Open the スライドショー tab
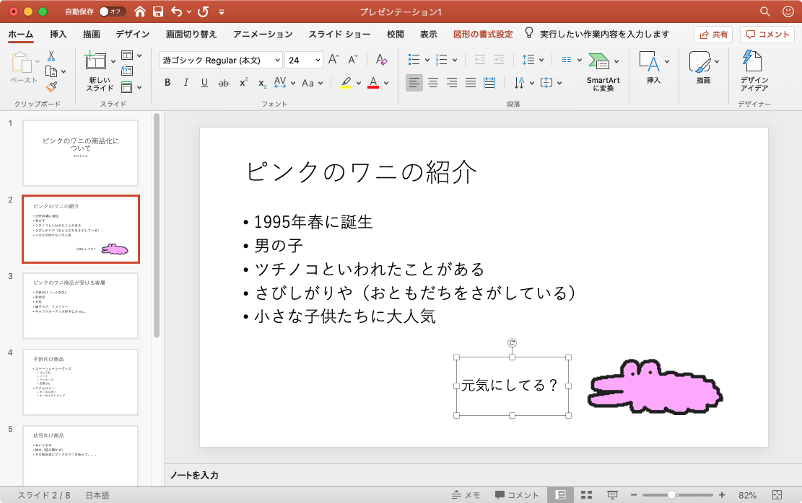Screen dimensions: 802x503 pyautogui.click(x=339, y=34)
